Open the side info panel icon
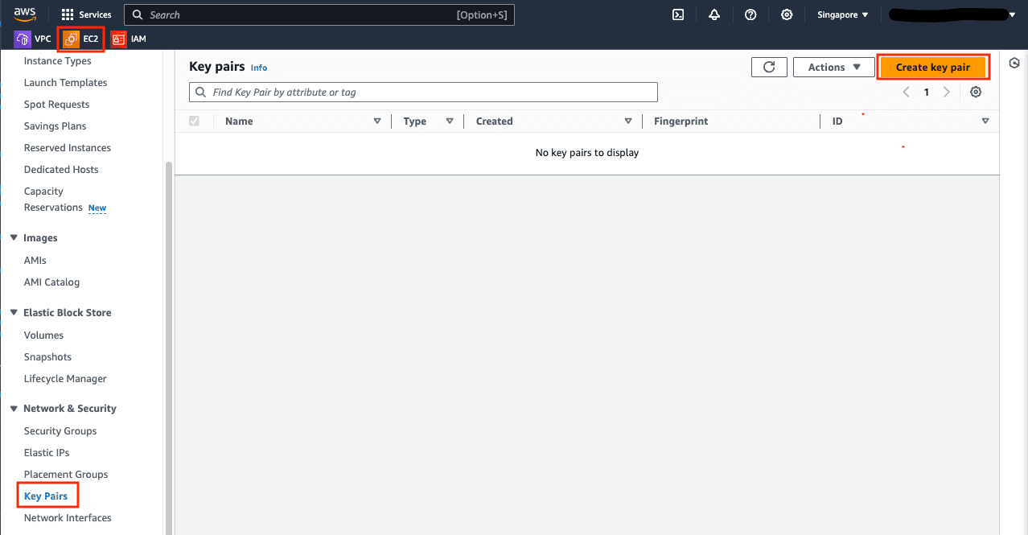 pos(1014,64)
